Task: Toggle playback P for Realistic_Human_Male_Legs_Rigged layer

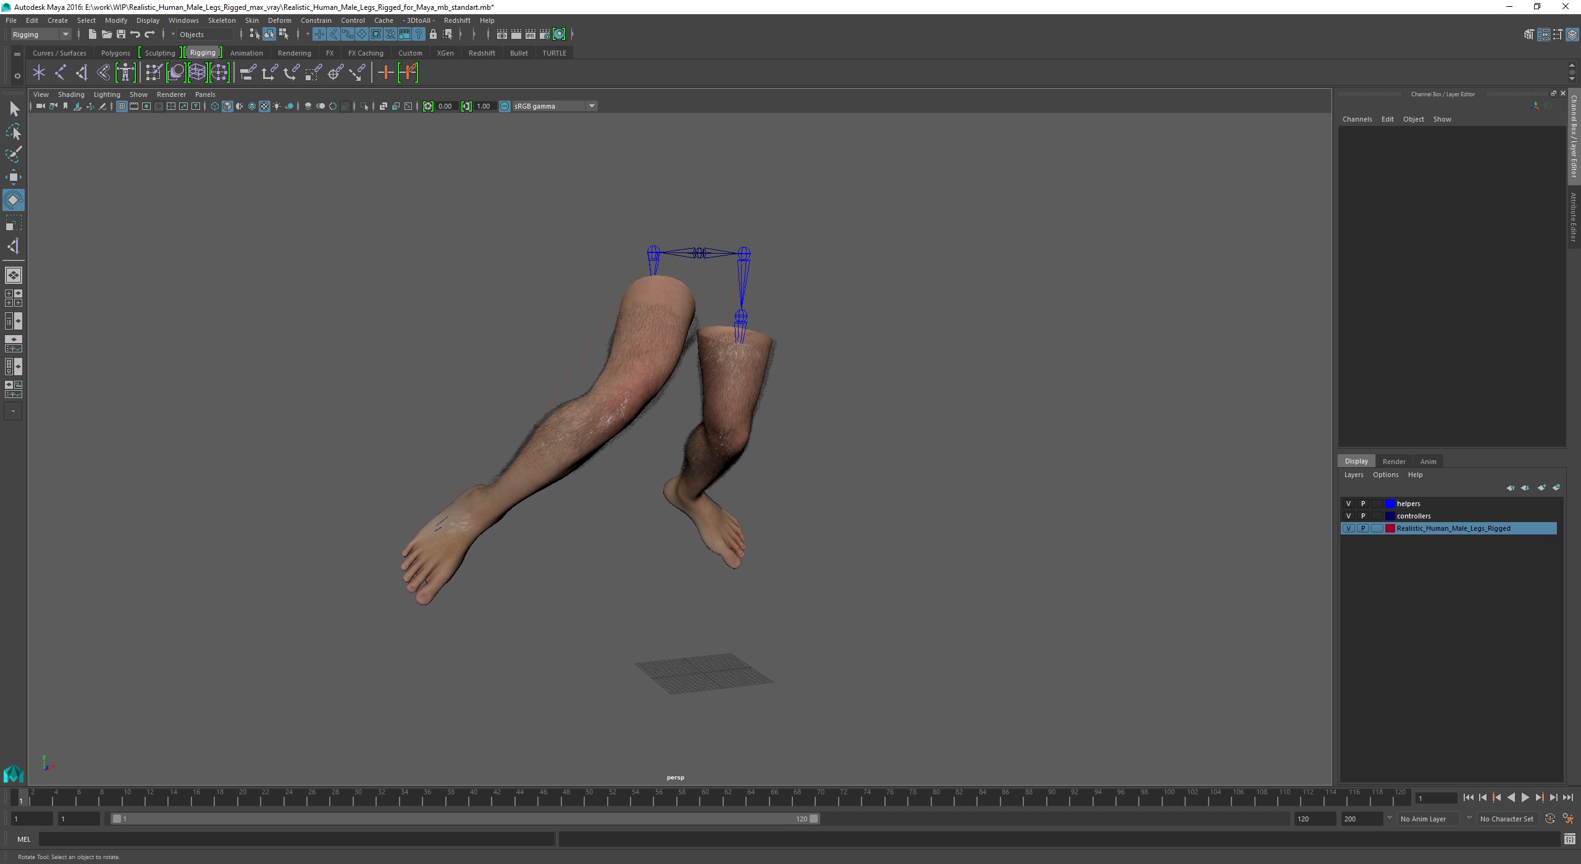Action: (1363, 528)
